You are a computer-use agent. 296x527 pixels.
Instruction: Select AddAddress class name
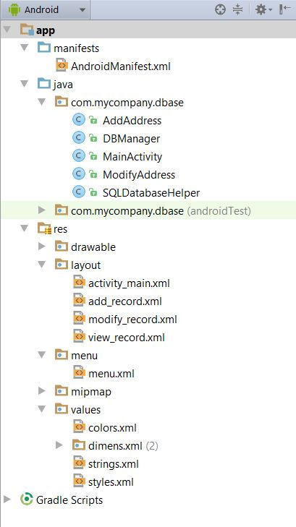pyautogui.click(x=132, y=121)
